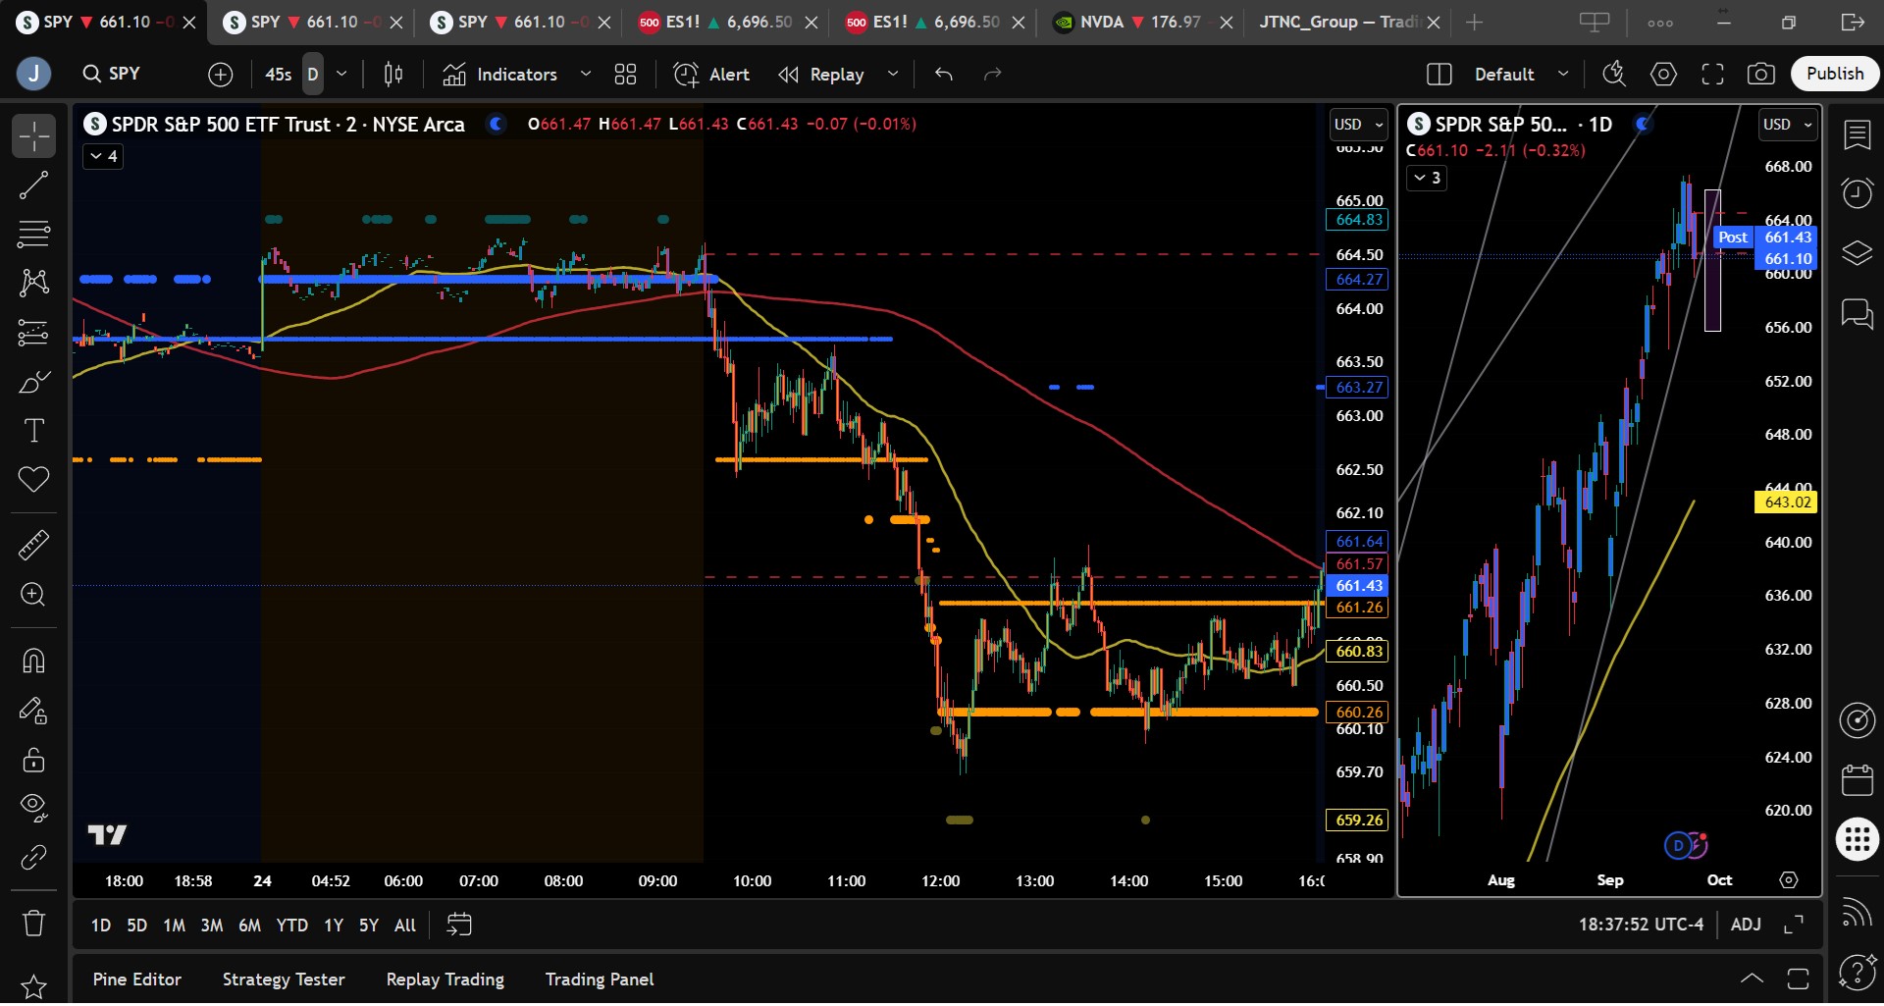The height and width of the screenshot is (1006, 1884).
Task: Open the right chart's axis settings gear
Action: (x=1789, y=880)
